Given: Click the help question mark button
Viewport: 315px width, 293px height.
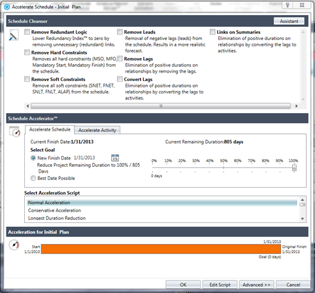Looking at the screenshot, I should click(288, 5).
